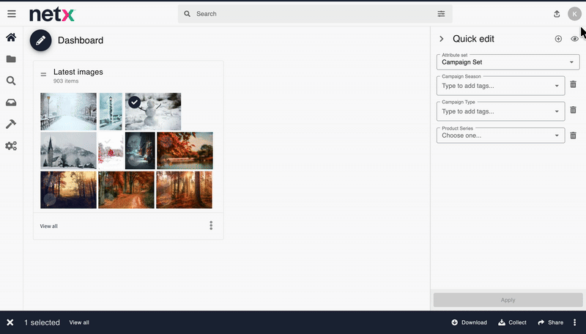Delete the Campaign Season attribute
Image resolution: width=586 pixels, height=334 pixels.
click(x=574, y=85)
